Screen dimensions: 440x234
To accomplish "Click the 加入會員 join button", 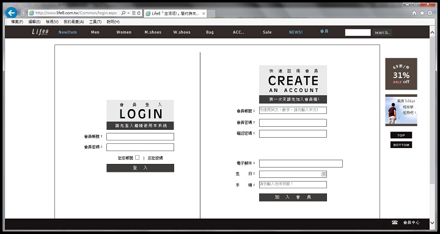I will coord(293,197).
